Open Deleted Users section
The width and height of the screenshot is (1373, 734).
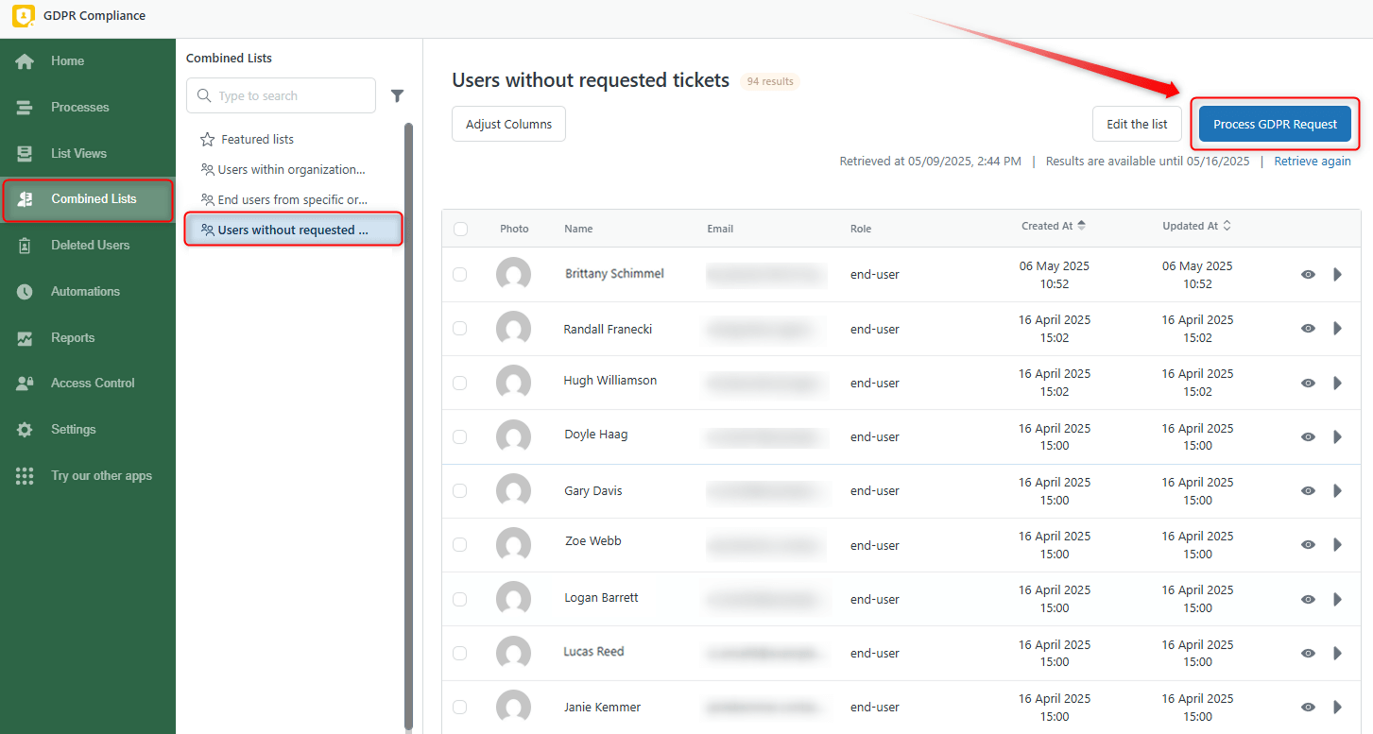[x=88, y=246]
